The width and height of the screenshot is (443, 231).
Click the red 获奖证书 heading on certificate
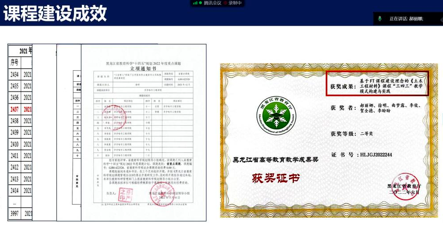275,178
